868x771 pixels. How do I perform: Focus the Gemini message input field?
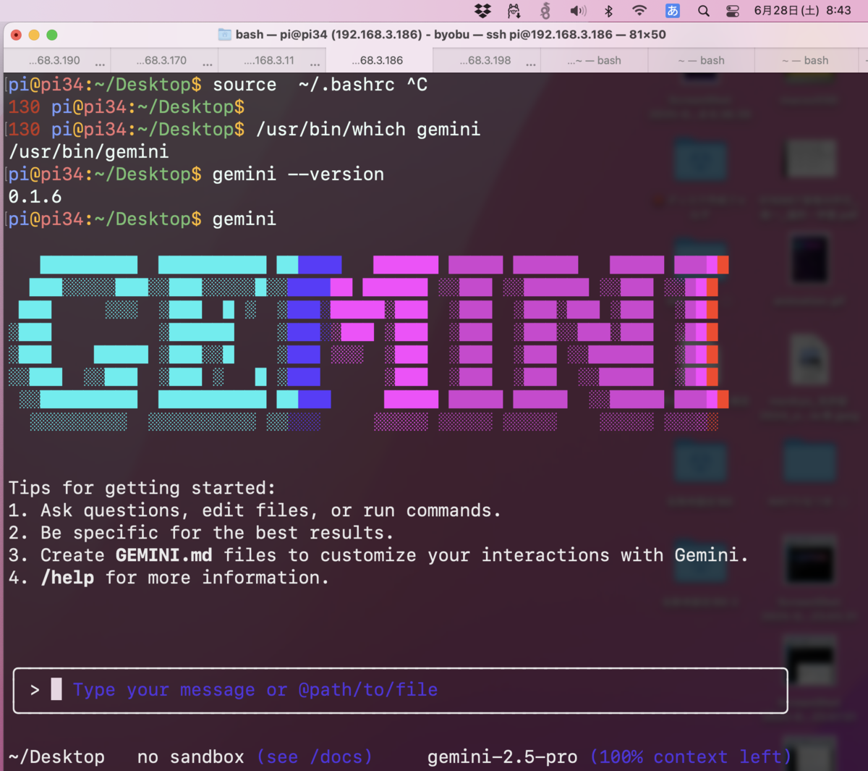[x=400, y=691]
